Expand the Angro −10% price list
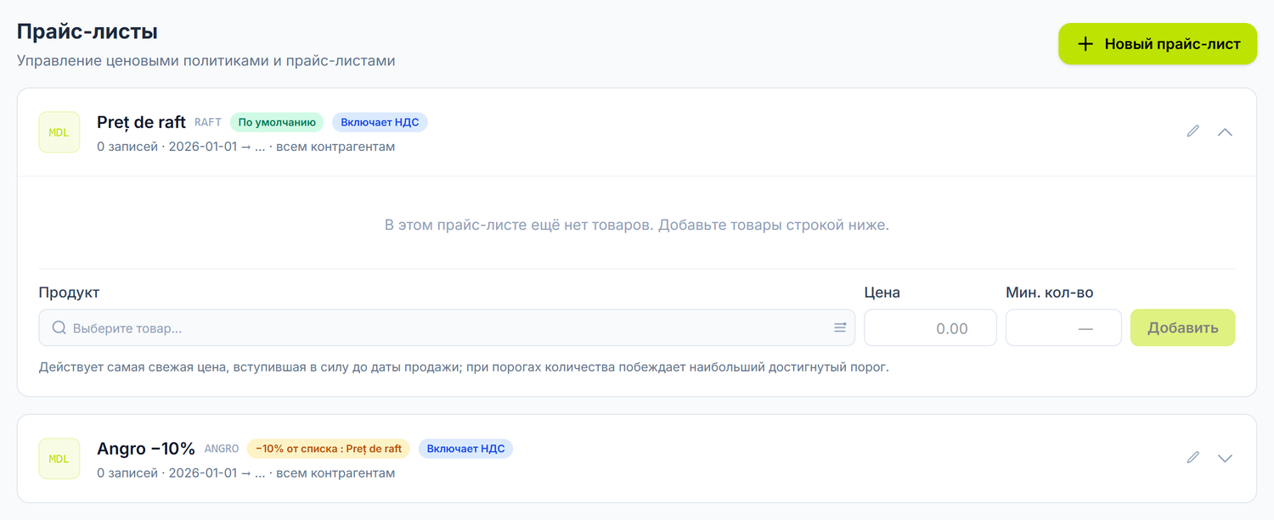This screenshot has width=1274, height=520. [1225, 458]
